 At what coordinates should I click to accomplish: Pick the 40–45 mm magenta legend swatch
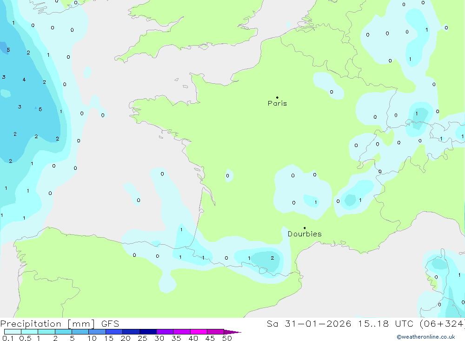(x=199, y=332)
